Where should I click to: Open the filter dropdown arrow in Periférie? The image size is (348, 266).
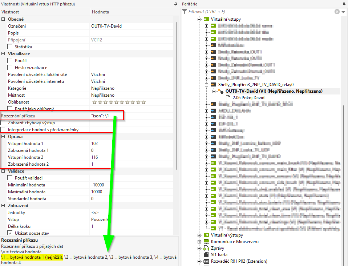click(x=344, y=12)
